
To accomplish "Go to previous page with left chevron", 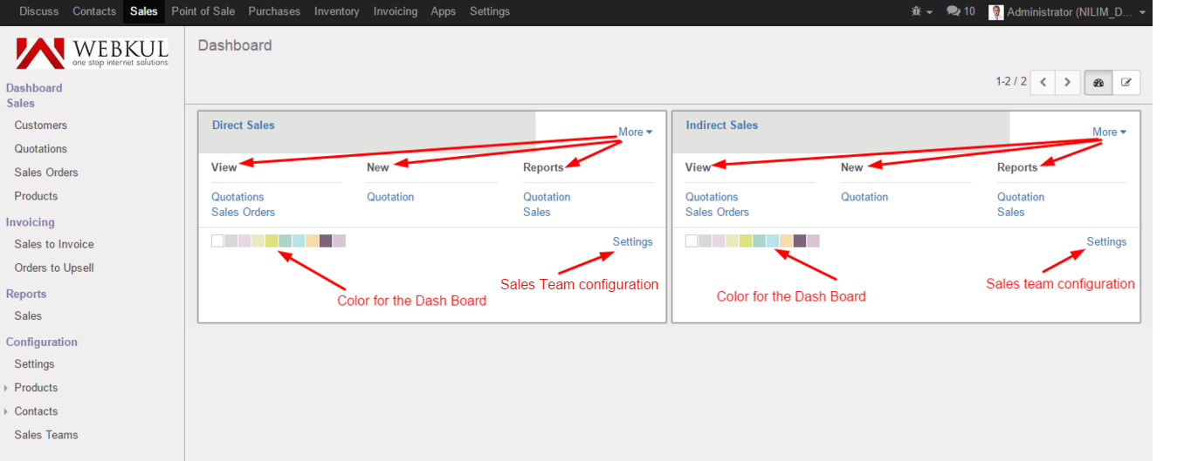I will 1043,83.
